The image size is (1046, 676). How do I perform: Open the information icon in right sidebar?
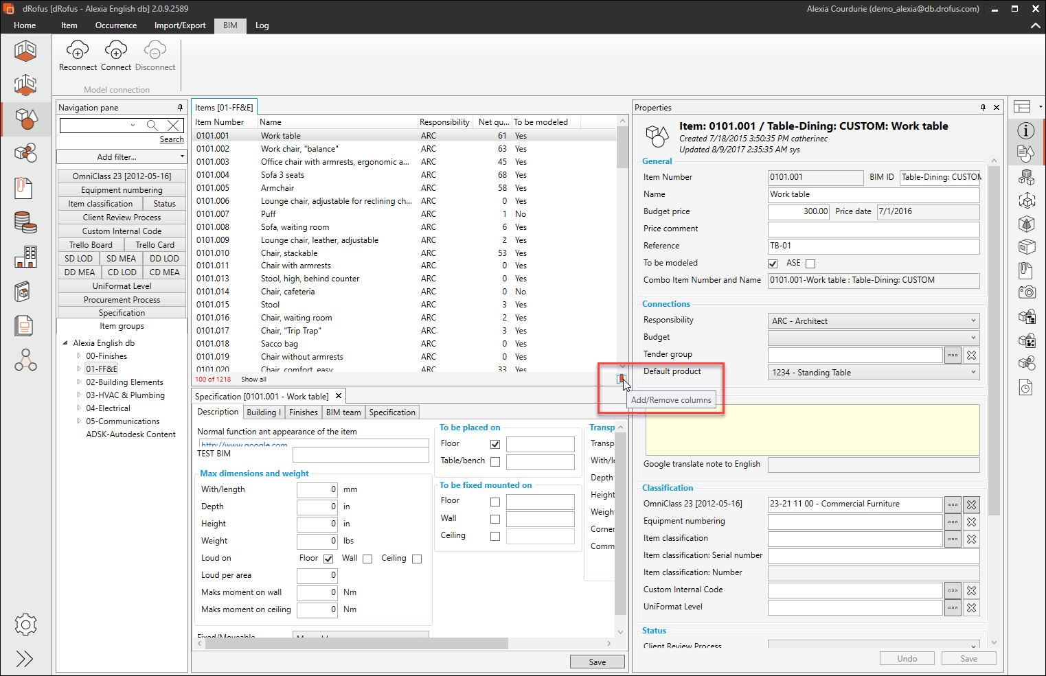tap(1026, 131)
